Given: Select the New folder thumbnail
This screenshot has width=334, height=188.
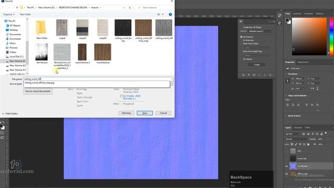Looking at the screenshot, I should (x=42, y=30).
